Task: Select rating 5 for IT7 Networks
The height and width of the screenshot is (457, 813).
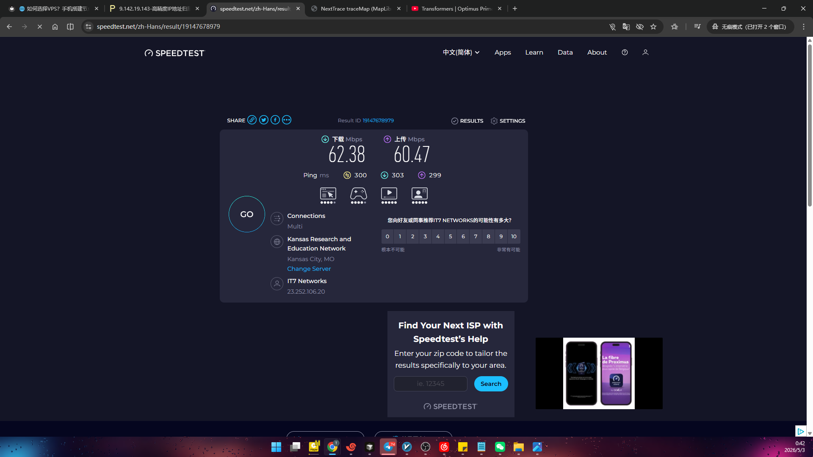Action: tap(451, 237)
